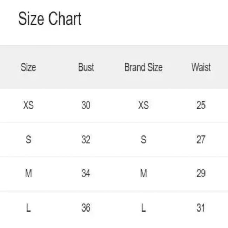Click M in the Brand Size column
228x228 pixels.
coord(143,174)
